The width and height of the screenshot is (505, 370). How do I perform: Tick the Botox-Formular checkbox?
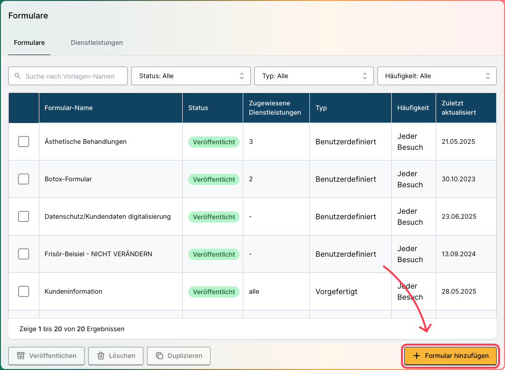[24, 179]
